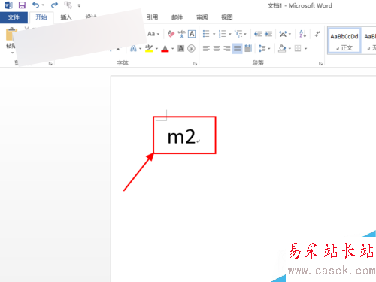The height and width of the screenshot is (282, 376).
Task: Align the text to the right
Action: [227, 48]
